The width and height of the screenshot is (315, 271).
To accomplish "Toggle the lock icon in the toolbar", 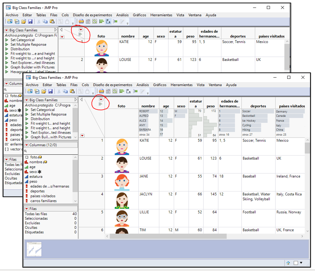I will coord(88,91).
